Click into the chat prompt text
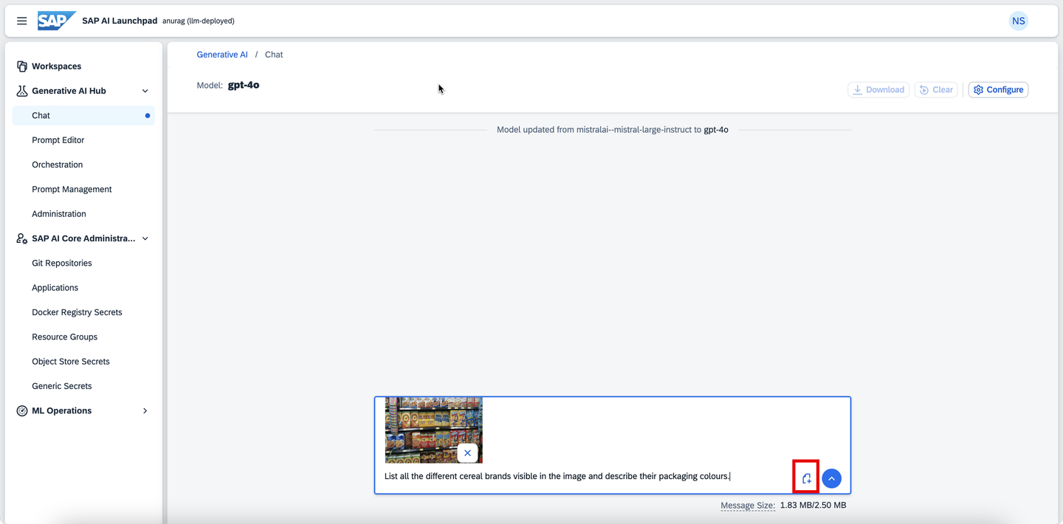The width and height of the screenshot is (1063, 524). 557,476
